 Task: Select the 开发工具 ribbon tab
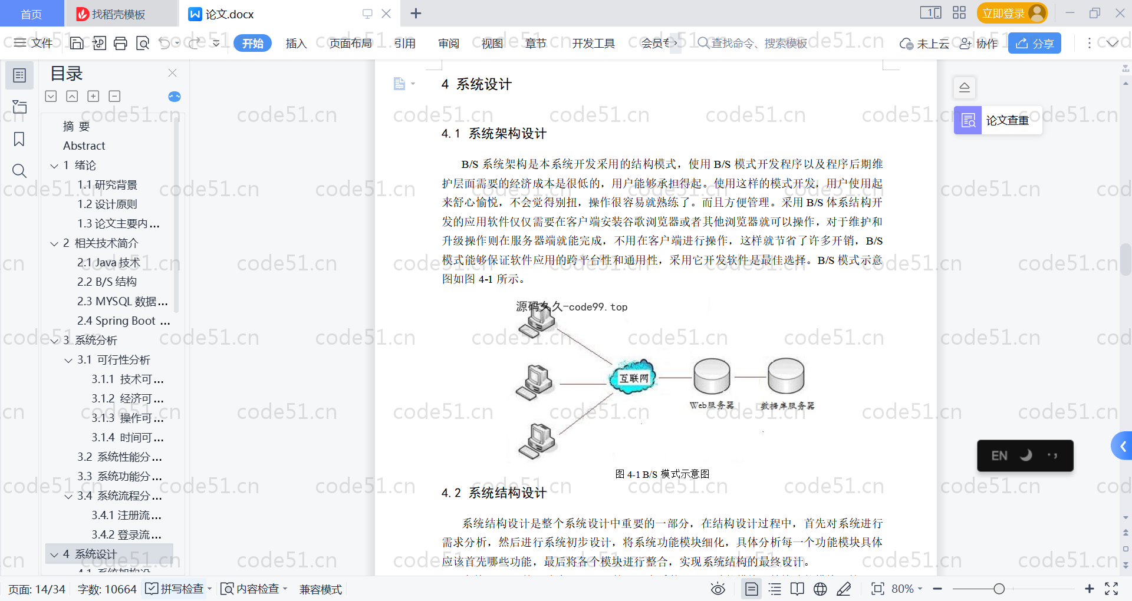(x=594, y=43)
